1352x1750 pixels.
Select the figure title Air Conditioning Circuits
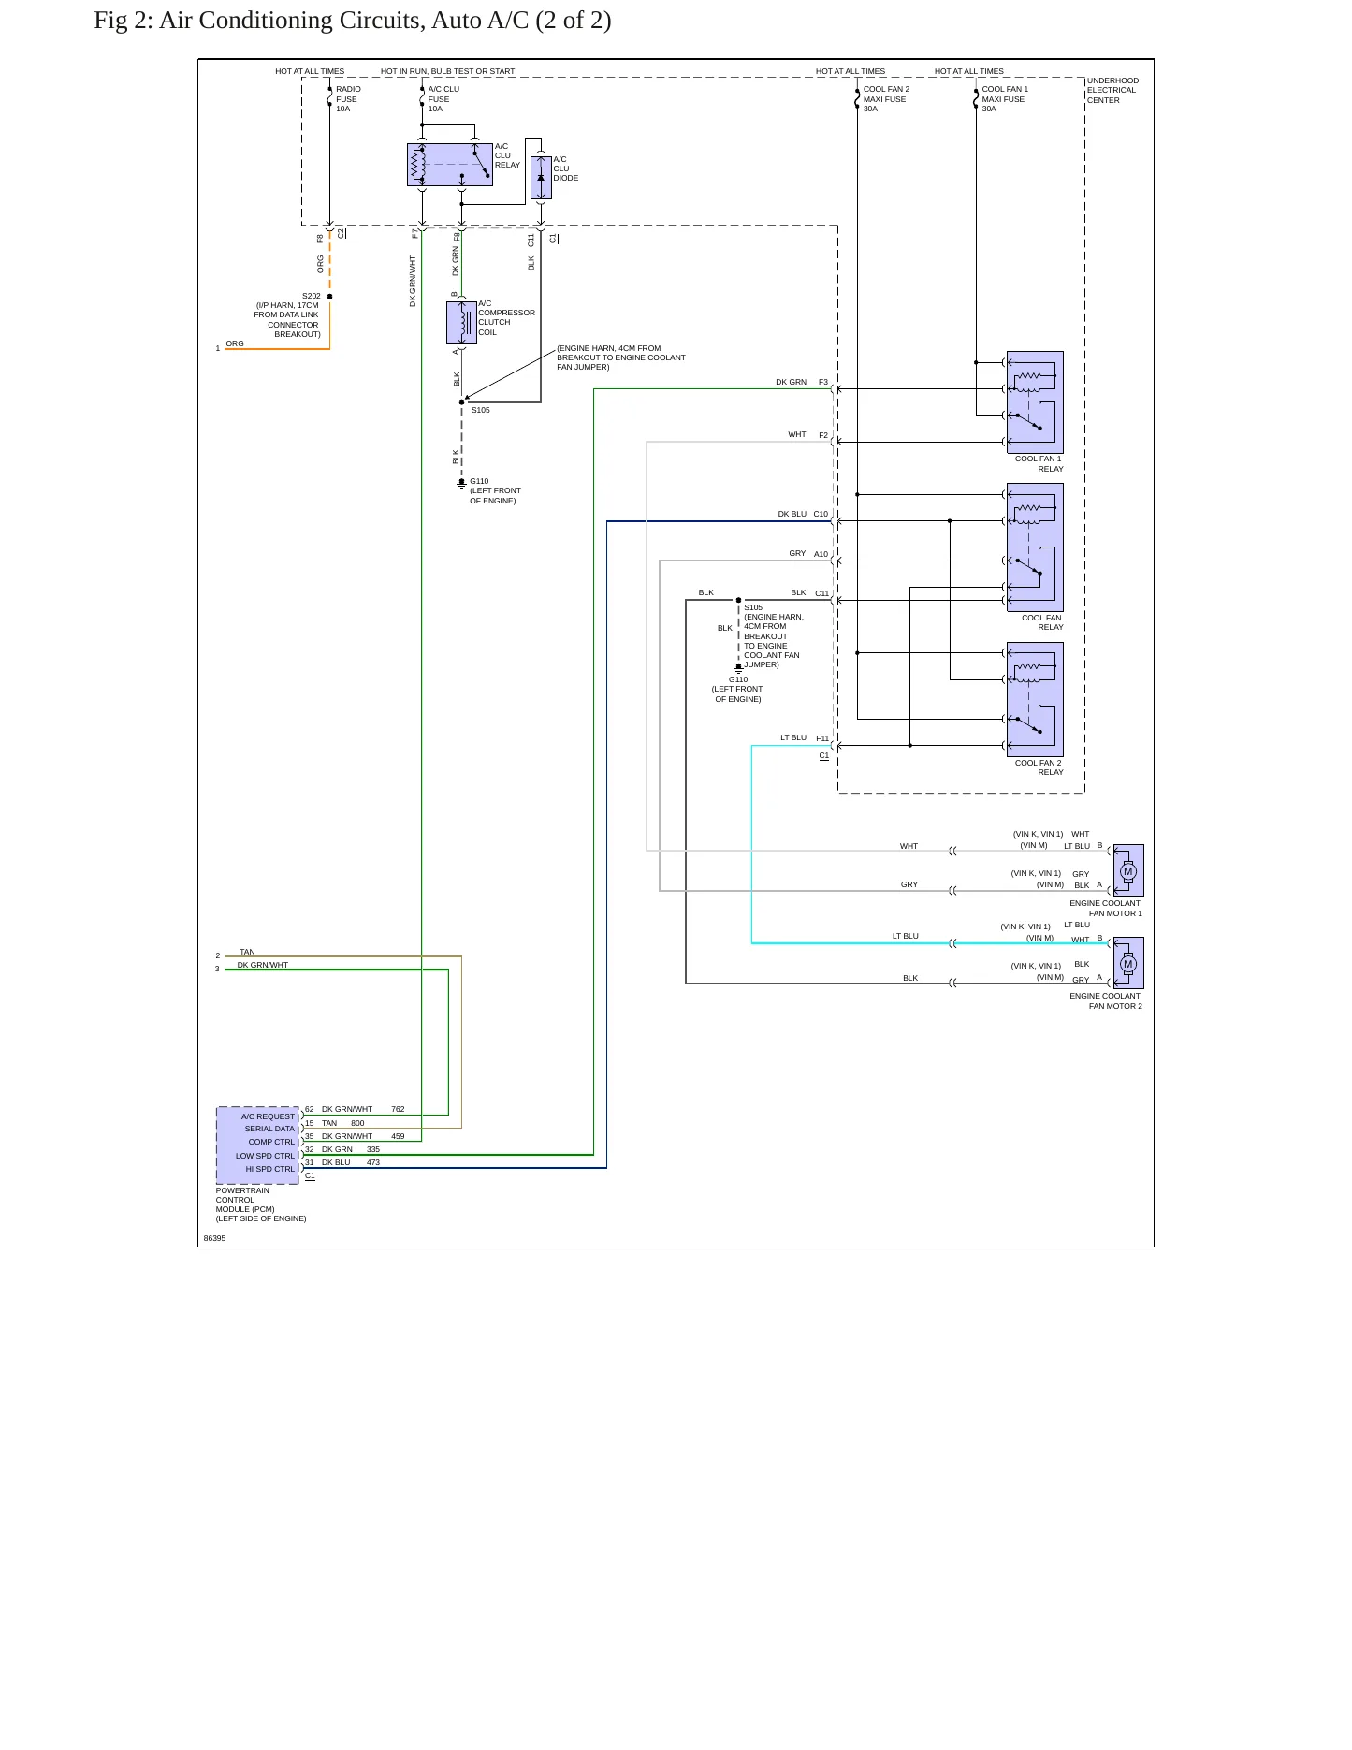tap(353, 21)
